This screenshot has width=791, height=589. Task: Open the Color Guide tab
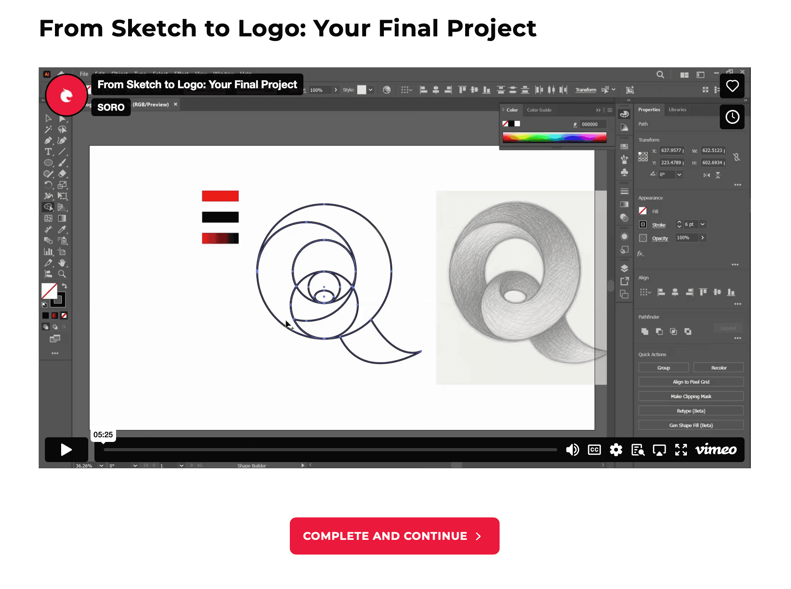pos(539,110)
